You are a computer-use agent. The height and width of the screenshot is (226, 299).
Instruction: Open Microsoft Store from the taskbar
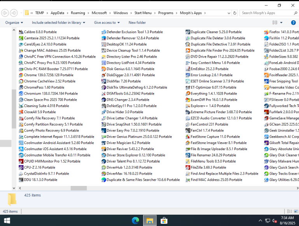(x=164, y=221)
